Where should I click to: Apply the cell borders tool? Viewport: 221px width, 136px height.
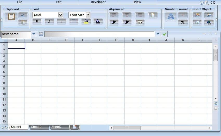tap(73, 22)
